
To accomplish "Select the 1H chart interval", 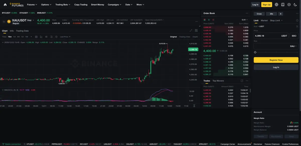I will coord(15,37).
